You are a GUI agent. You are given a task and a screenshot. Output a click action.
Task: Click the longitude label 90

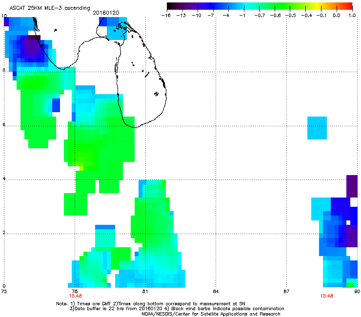pos(357,292)
